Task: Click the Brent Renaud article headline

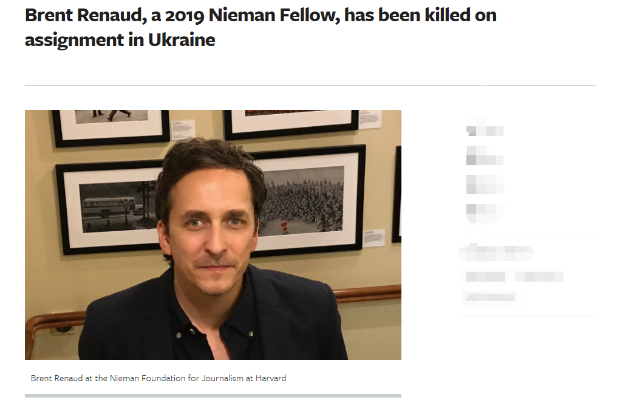Action: (x=261, y=27)
